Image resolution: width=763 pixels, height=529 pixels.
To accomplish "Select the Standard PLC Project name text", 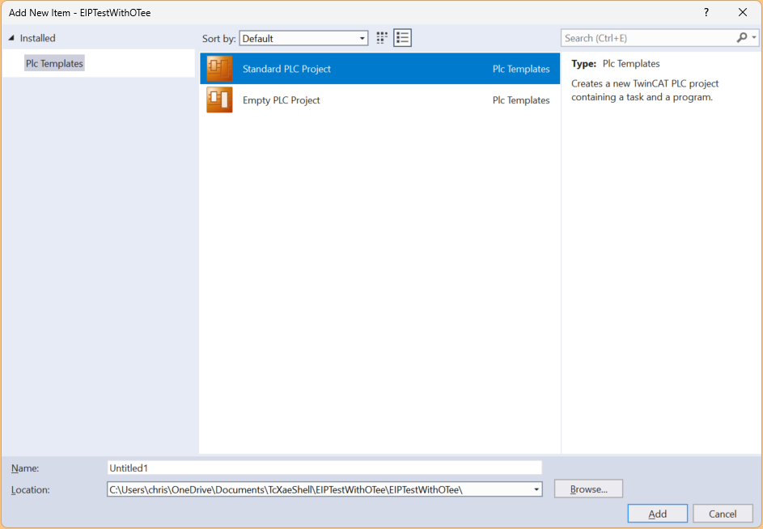I will tap(286, 69).
